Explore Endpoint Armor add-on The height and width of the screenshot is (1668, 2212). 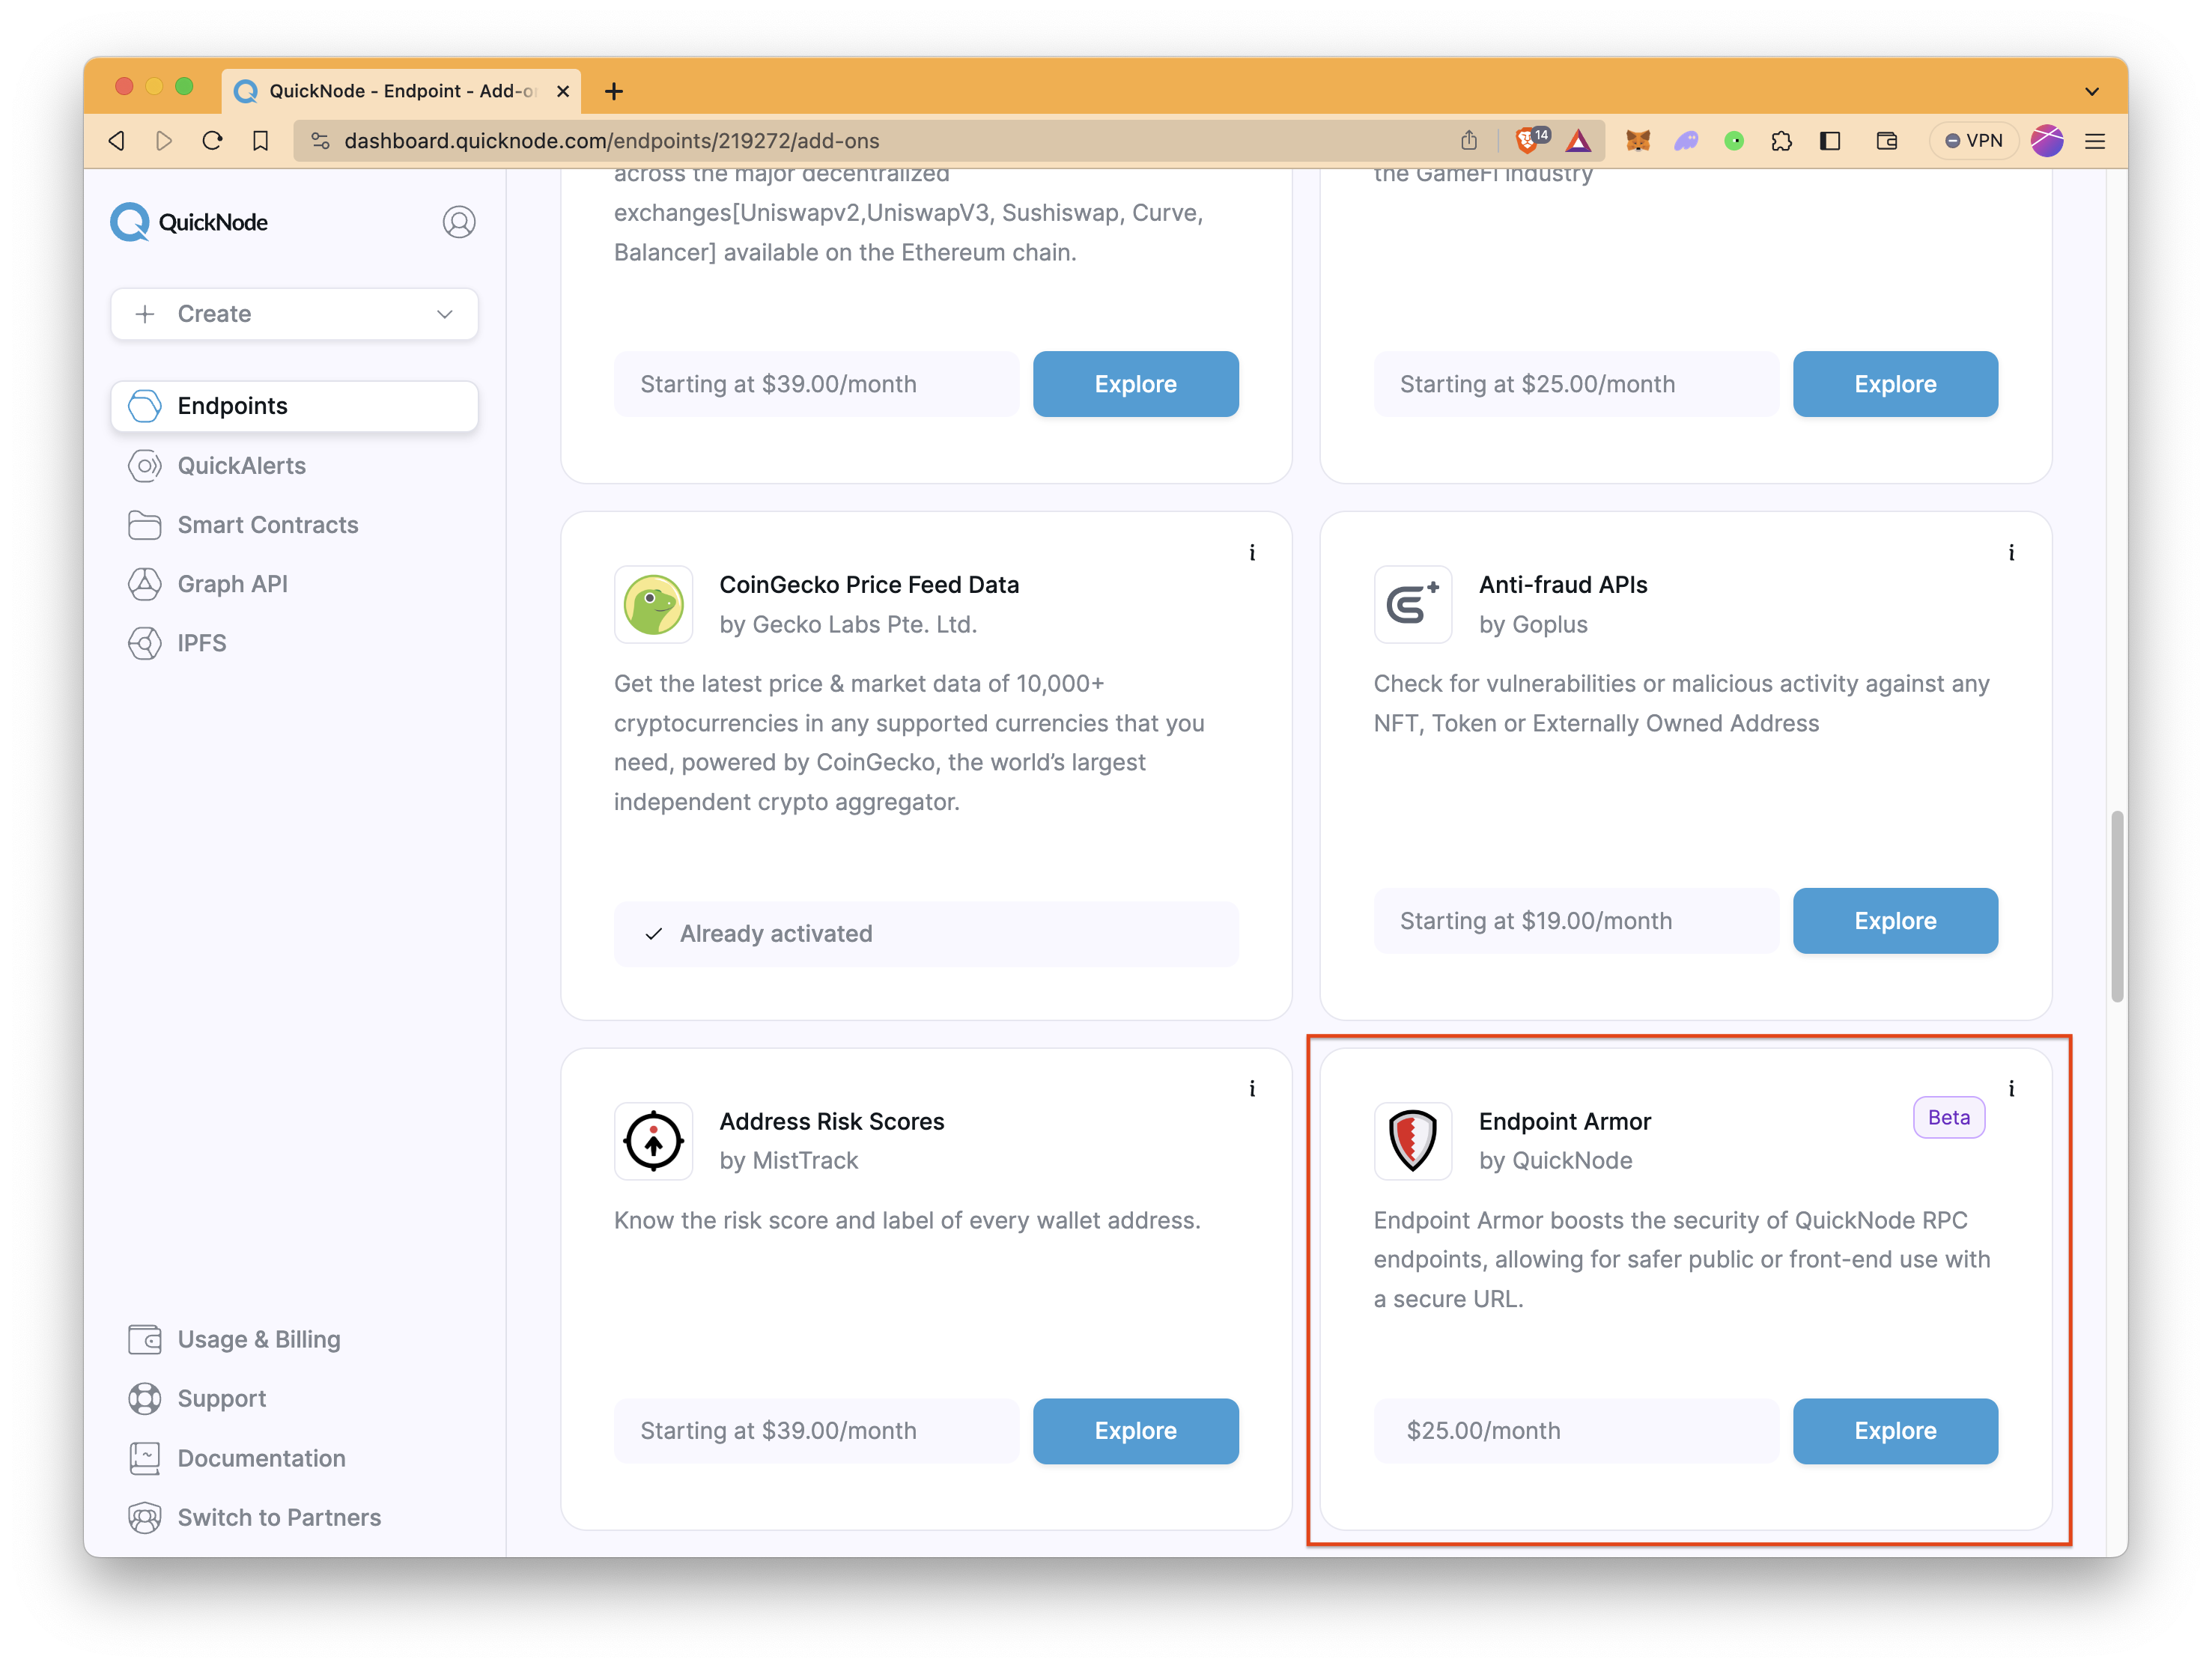coord(1895,1431)
